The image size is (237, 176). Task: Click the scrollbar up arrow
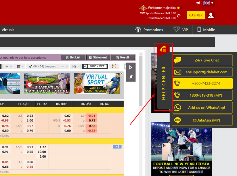[141, 54]
